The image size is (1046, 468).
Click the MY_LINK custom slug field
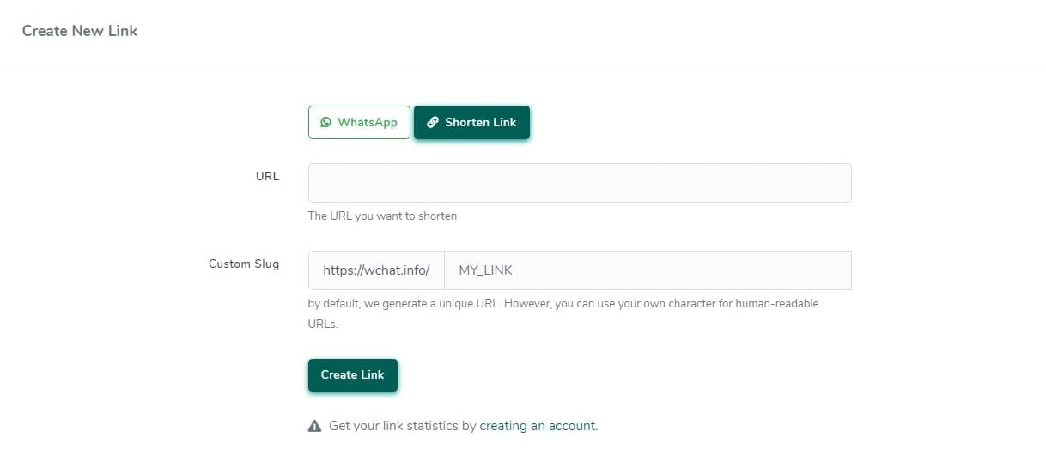(x=648, y=270)
